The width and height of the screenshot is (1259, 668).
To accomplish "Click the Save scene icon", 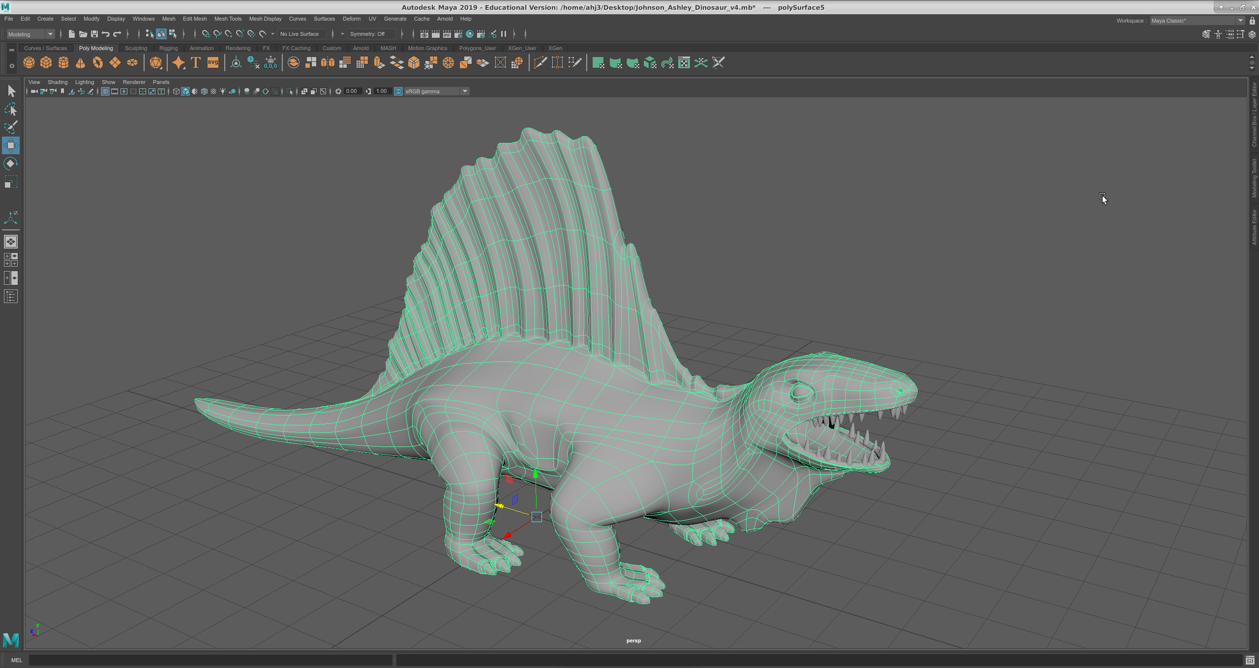I will pos(94,34).
